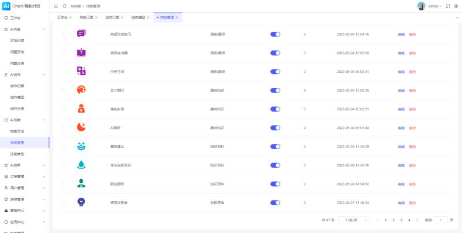Viewport: 462px width, 233px height.
Task: Click the purple chat icon of 英语对话练习
Action: pyautogui.click(x=81, y=34)
